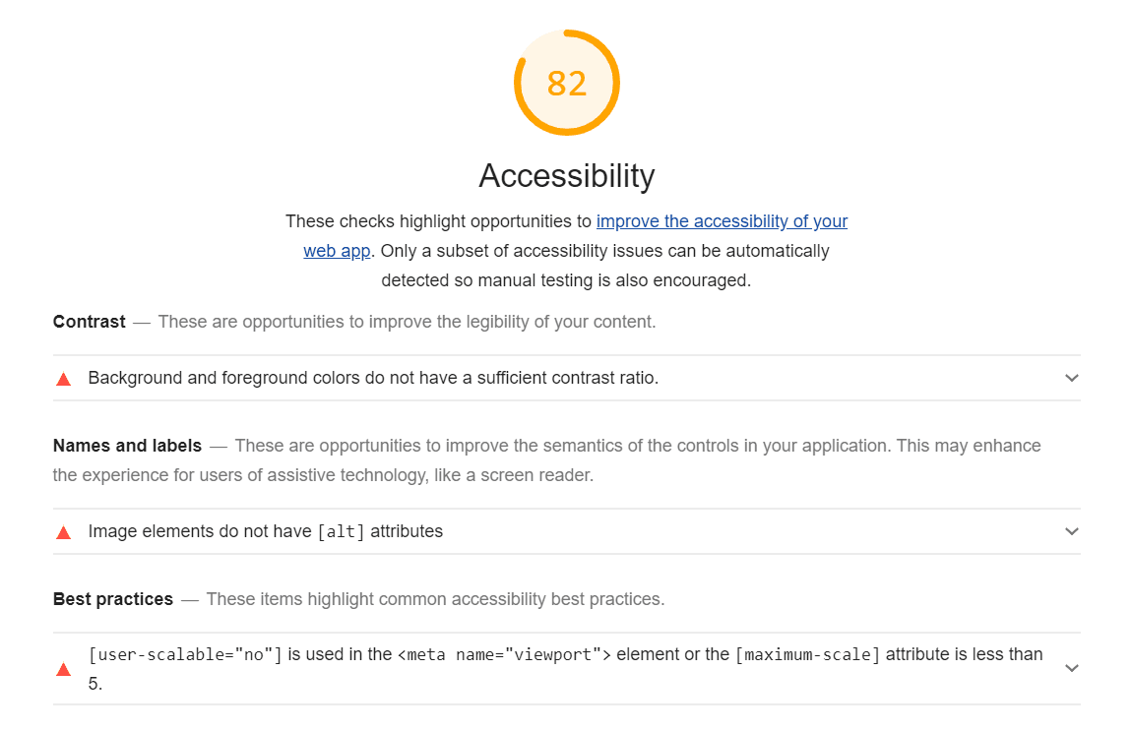The width and height of the screenshot is (1132, 731).
Task: Click the red warning triangle for contrast ratio
Action: click(x=64, y=379)
